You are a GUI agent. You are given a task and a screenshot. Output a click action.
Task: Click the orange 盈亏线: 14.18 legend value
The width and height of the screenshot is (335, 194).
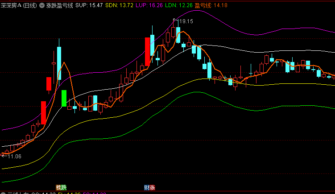point(211,5)
